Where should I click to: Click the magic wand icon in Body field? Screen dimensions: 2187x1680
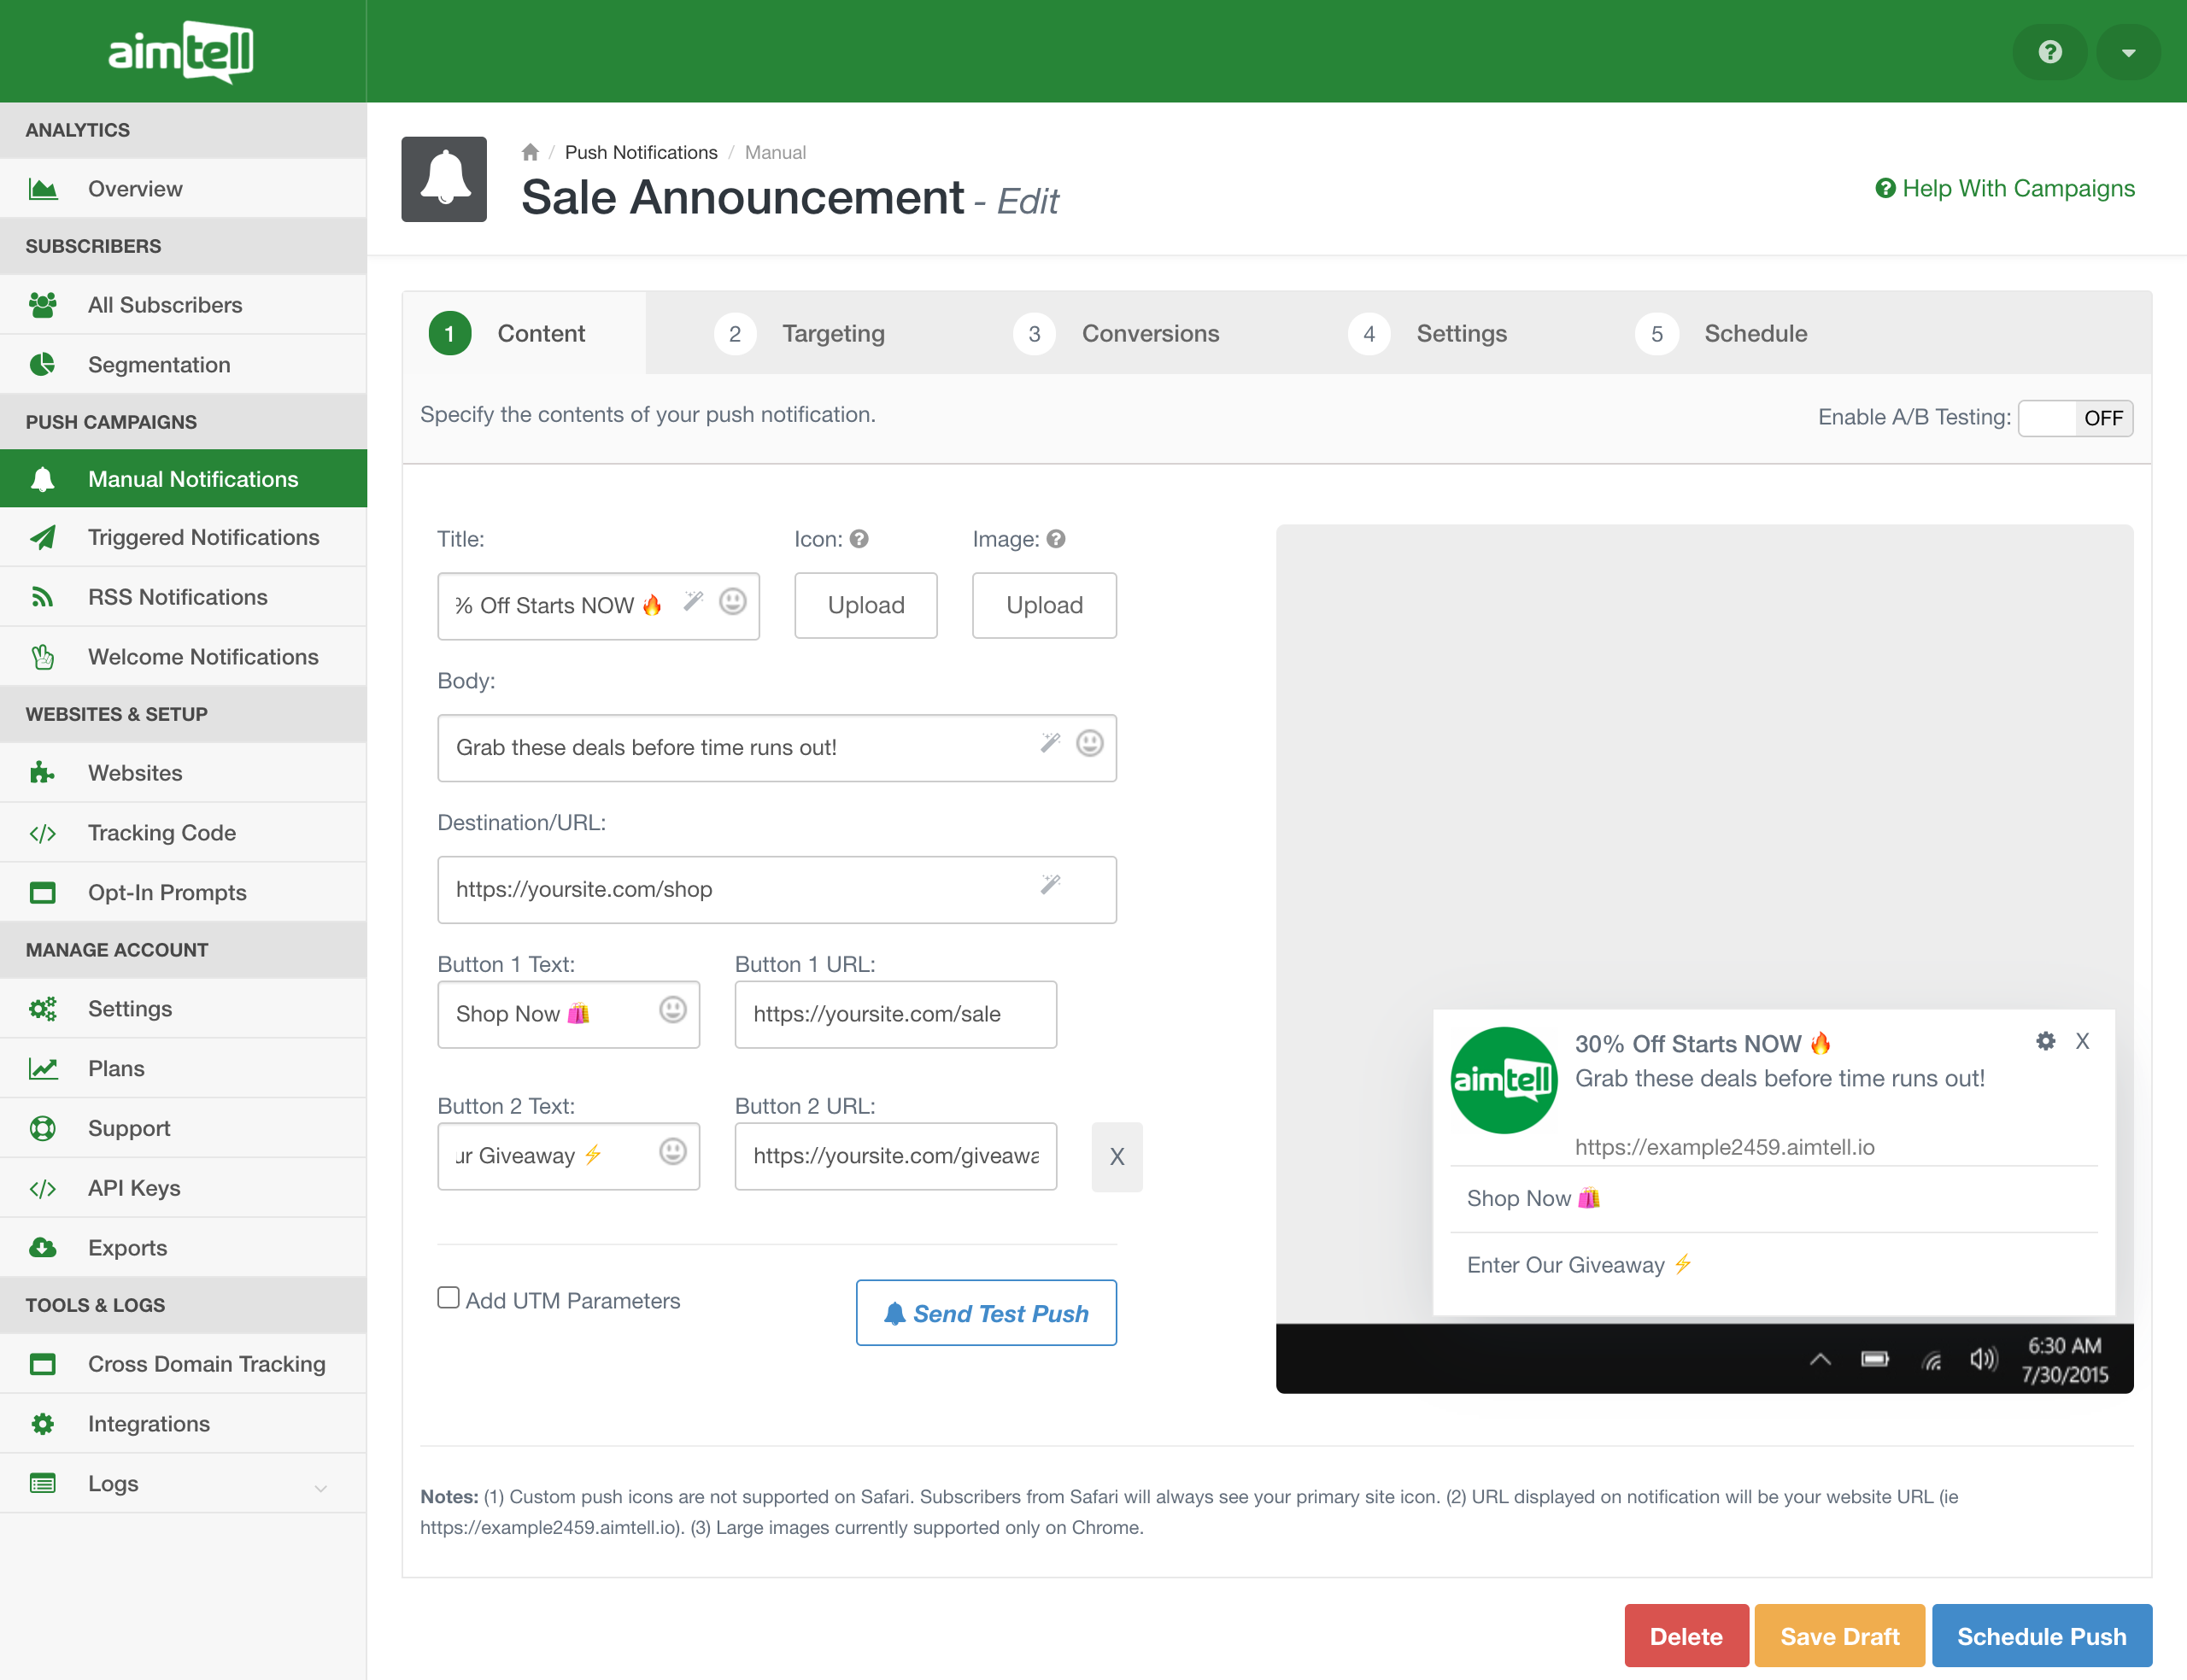pyautogui.click(x=1049, y=743)
